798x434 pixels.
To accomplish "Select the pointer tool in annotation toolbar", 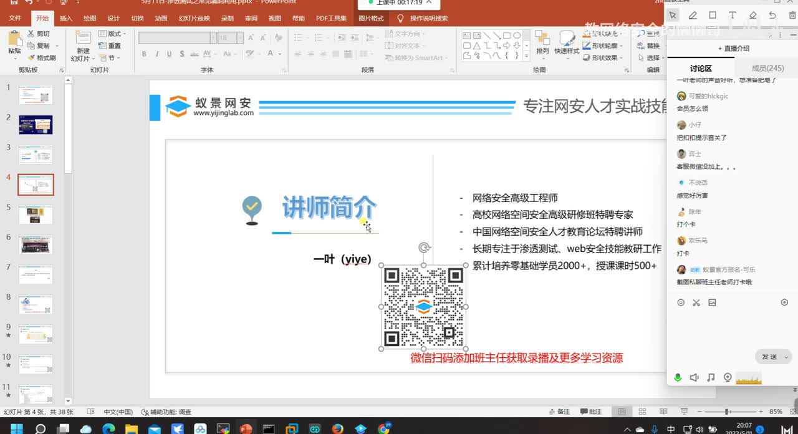I will [673, 15].
